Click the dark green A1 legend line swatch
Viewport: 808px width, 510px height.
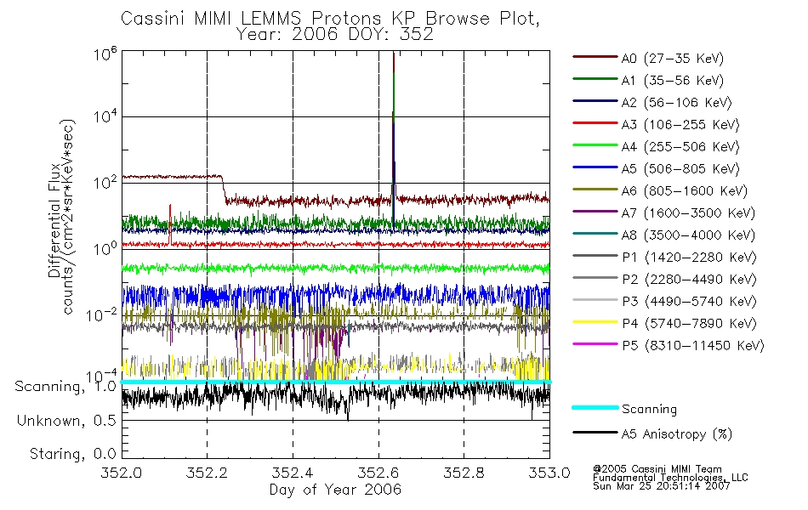click(595, 79)
